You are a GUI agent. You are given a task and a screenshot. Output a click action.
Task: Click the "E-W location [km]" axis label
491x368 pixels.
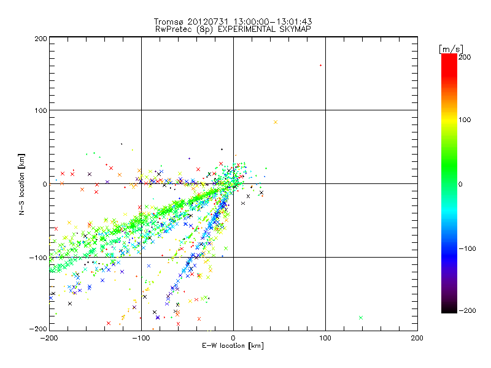click(233, 346)
